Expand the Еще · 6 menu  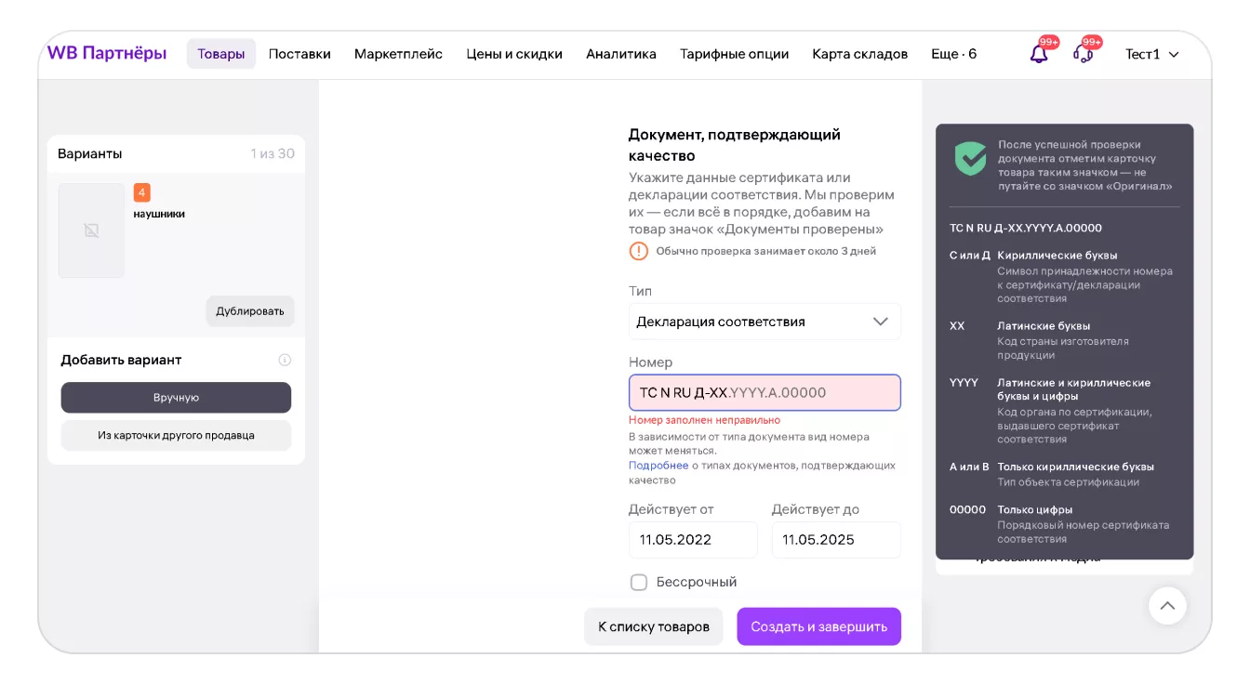coord(953,54)
